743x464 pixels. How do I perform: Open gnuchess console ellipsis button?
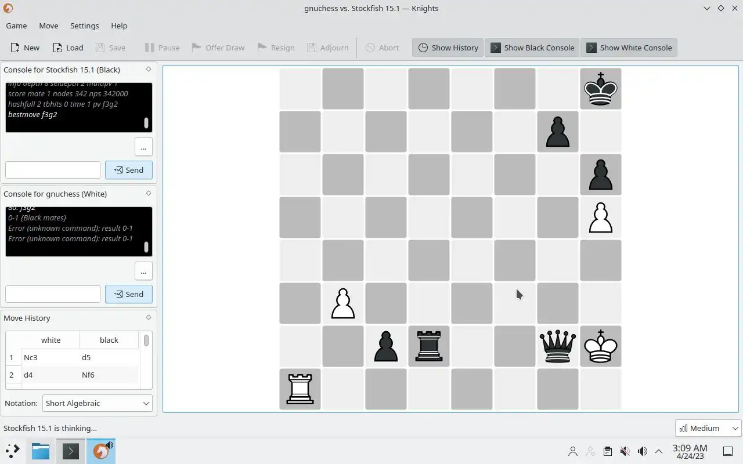click(x=143, y=271)
